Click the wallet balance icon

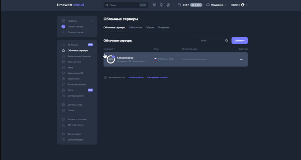click(x=179, y=5)
